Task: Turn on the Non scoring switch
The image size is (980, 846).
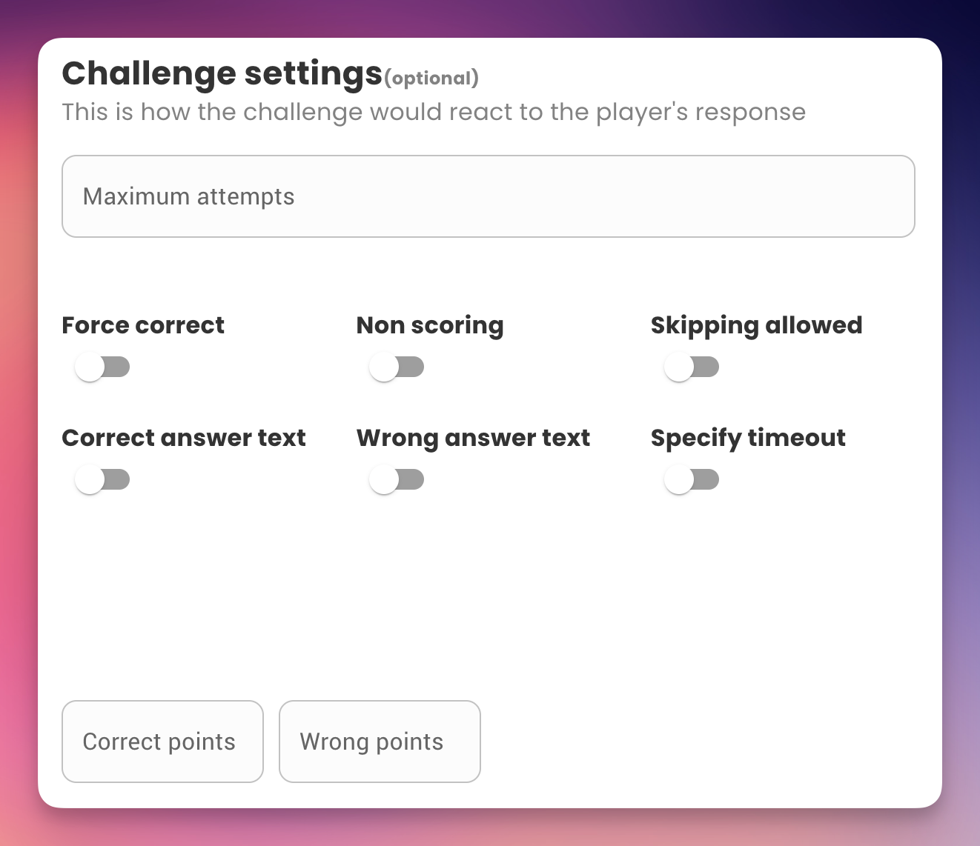Action: pos(397,367)
